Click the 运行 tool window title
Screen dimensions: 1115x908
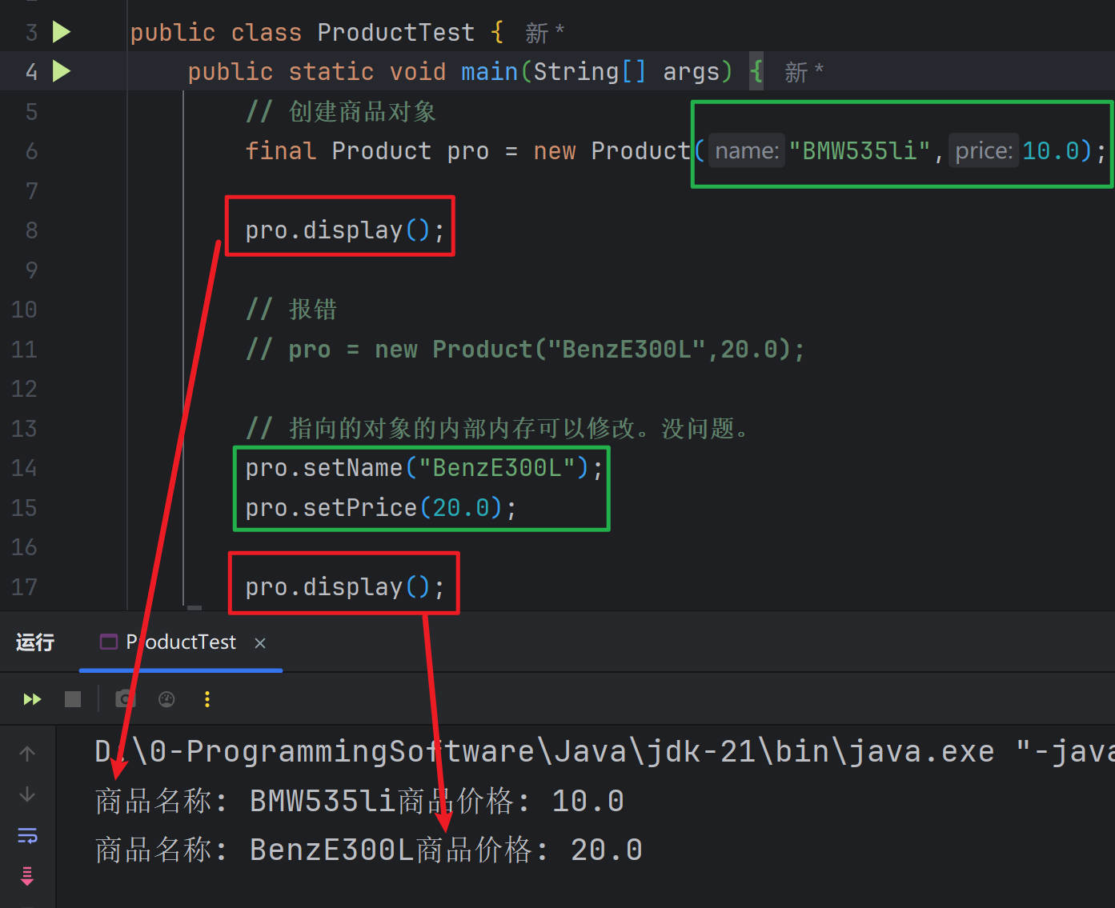(35, 642)
